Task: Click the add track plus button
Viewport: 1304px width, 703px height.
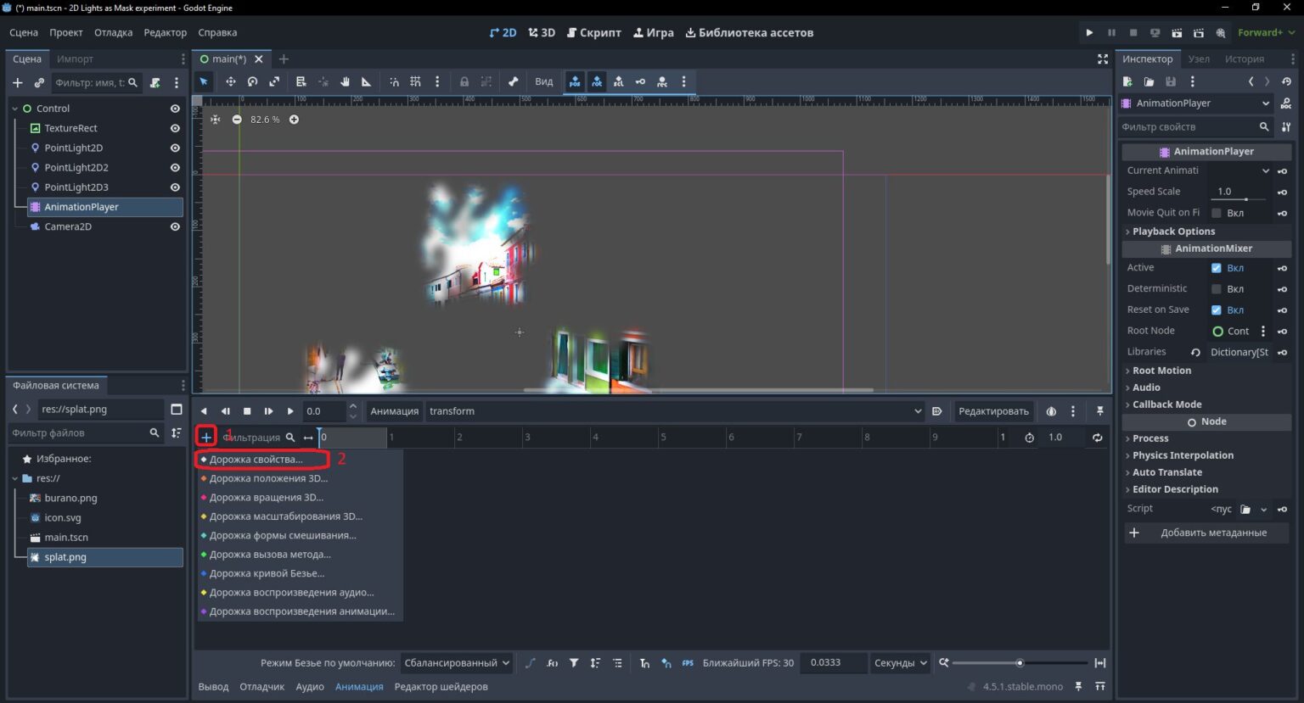Action: coord(206,437)
